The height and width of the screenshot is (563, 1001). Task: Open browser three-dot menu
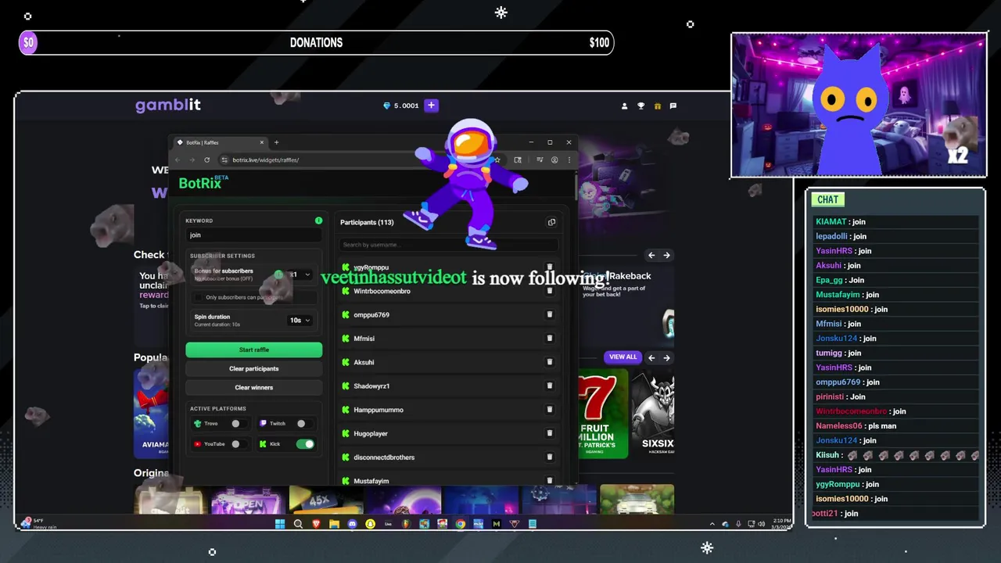(x=569, y=160)
